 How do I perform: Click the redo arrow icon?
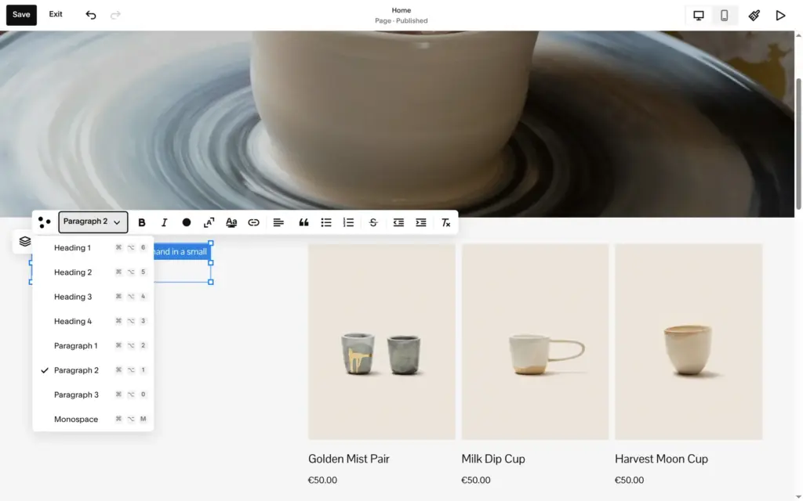tap(116, 15)
